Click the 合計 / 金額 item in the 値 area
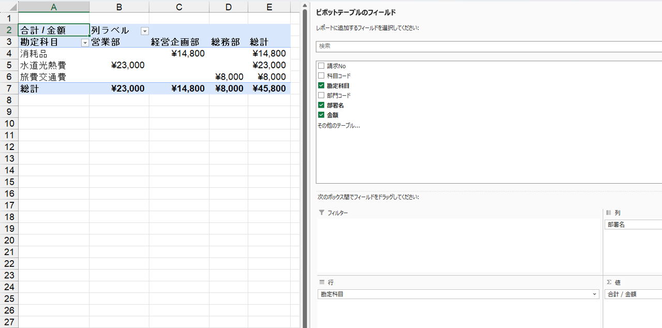This screenshot has height=328, width=662. click(x=632, y=294)
